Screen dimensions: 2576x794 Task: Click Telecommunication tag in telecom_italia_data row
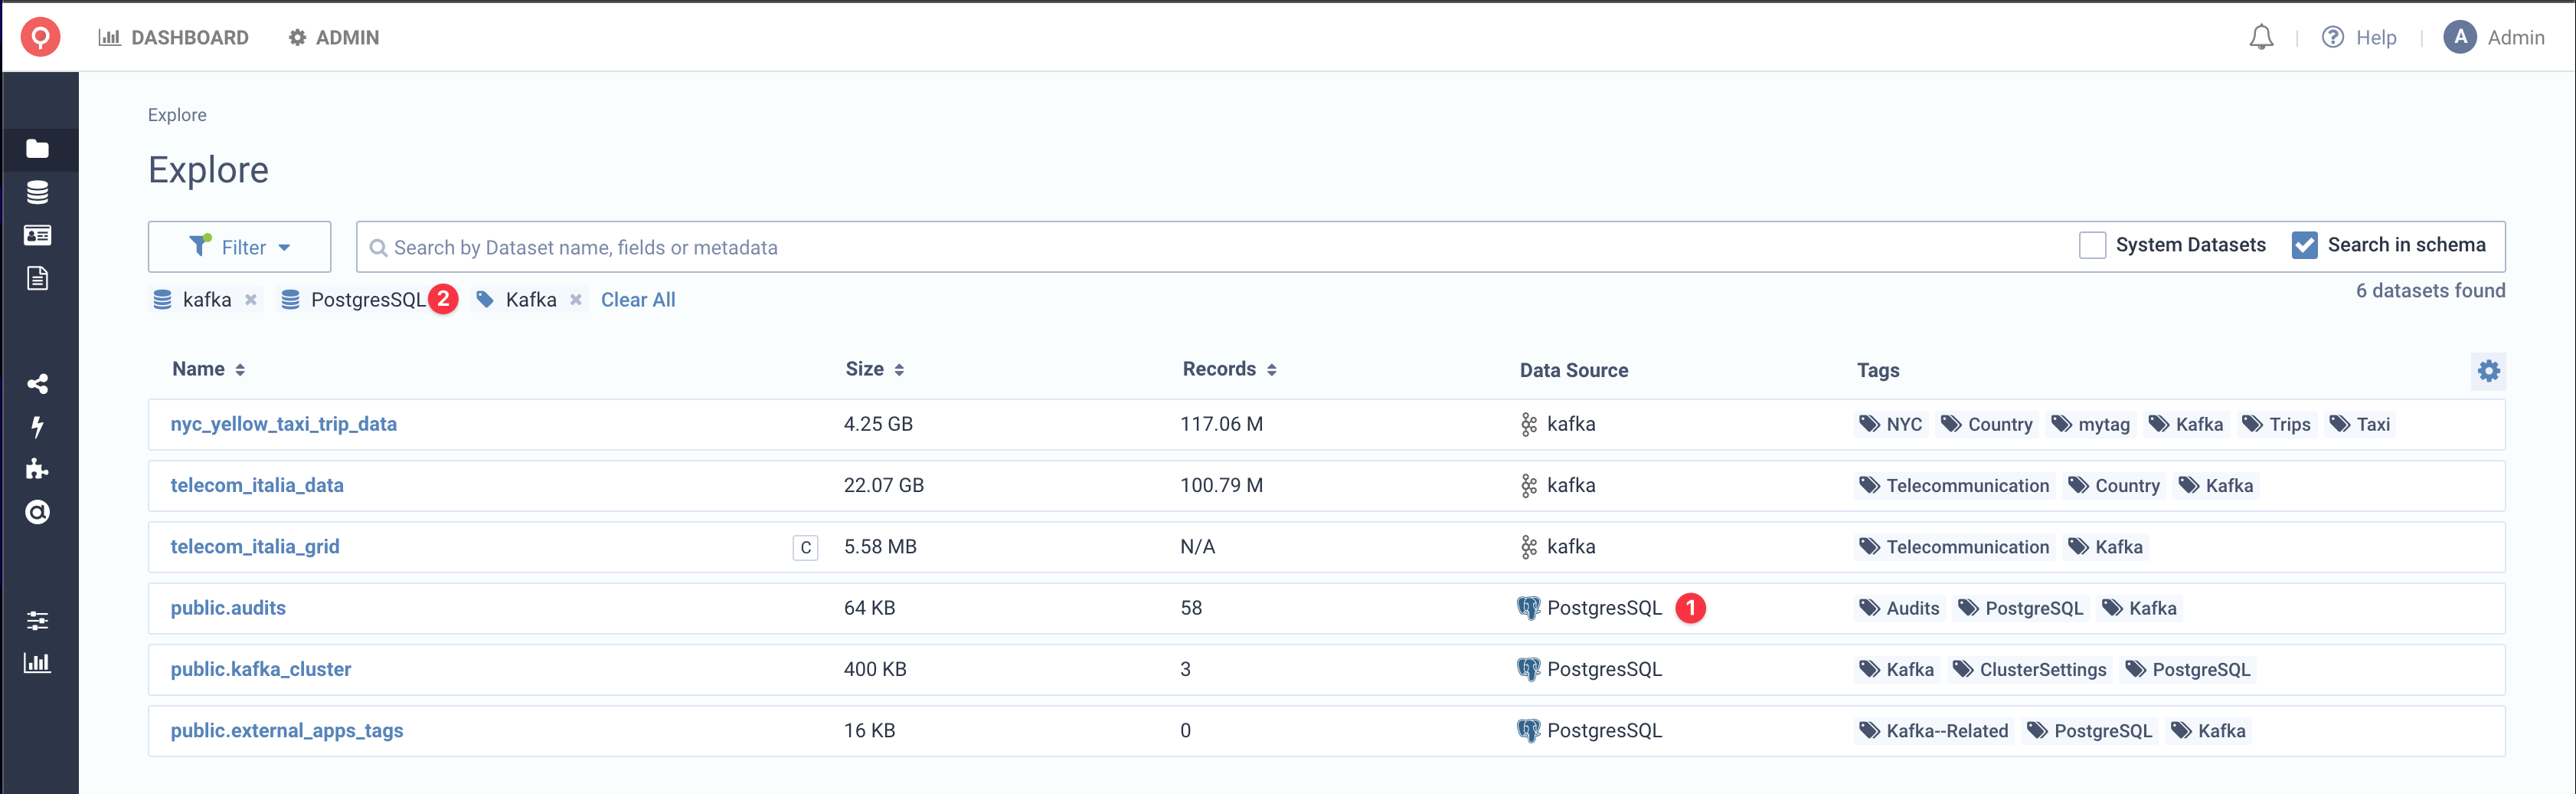click(x=1955, y=486)
